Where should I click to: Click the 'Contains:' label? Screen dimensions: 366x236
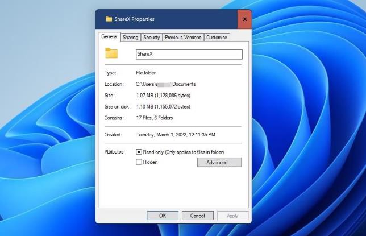114,118
